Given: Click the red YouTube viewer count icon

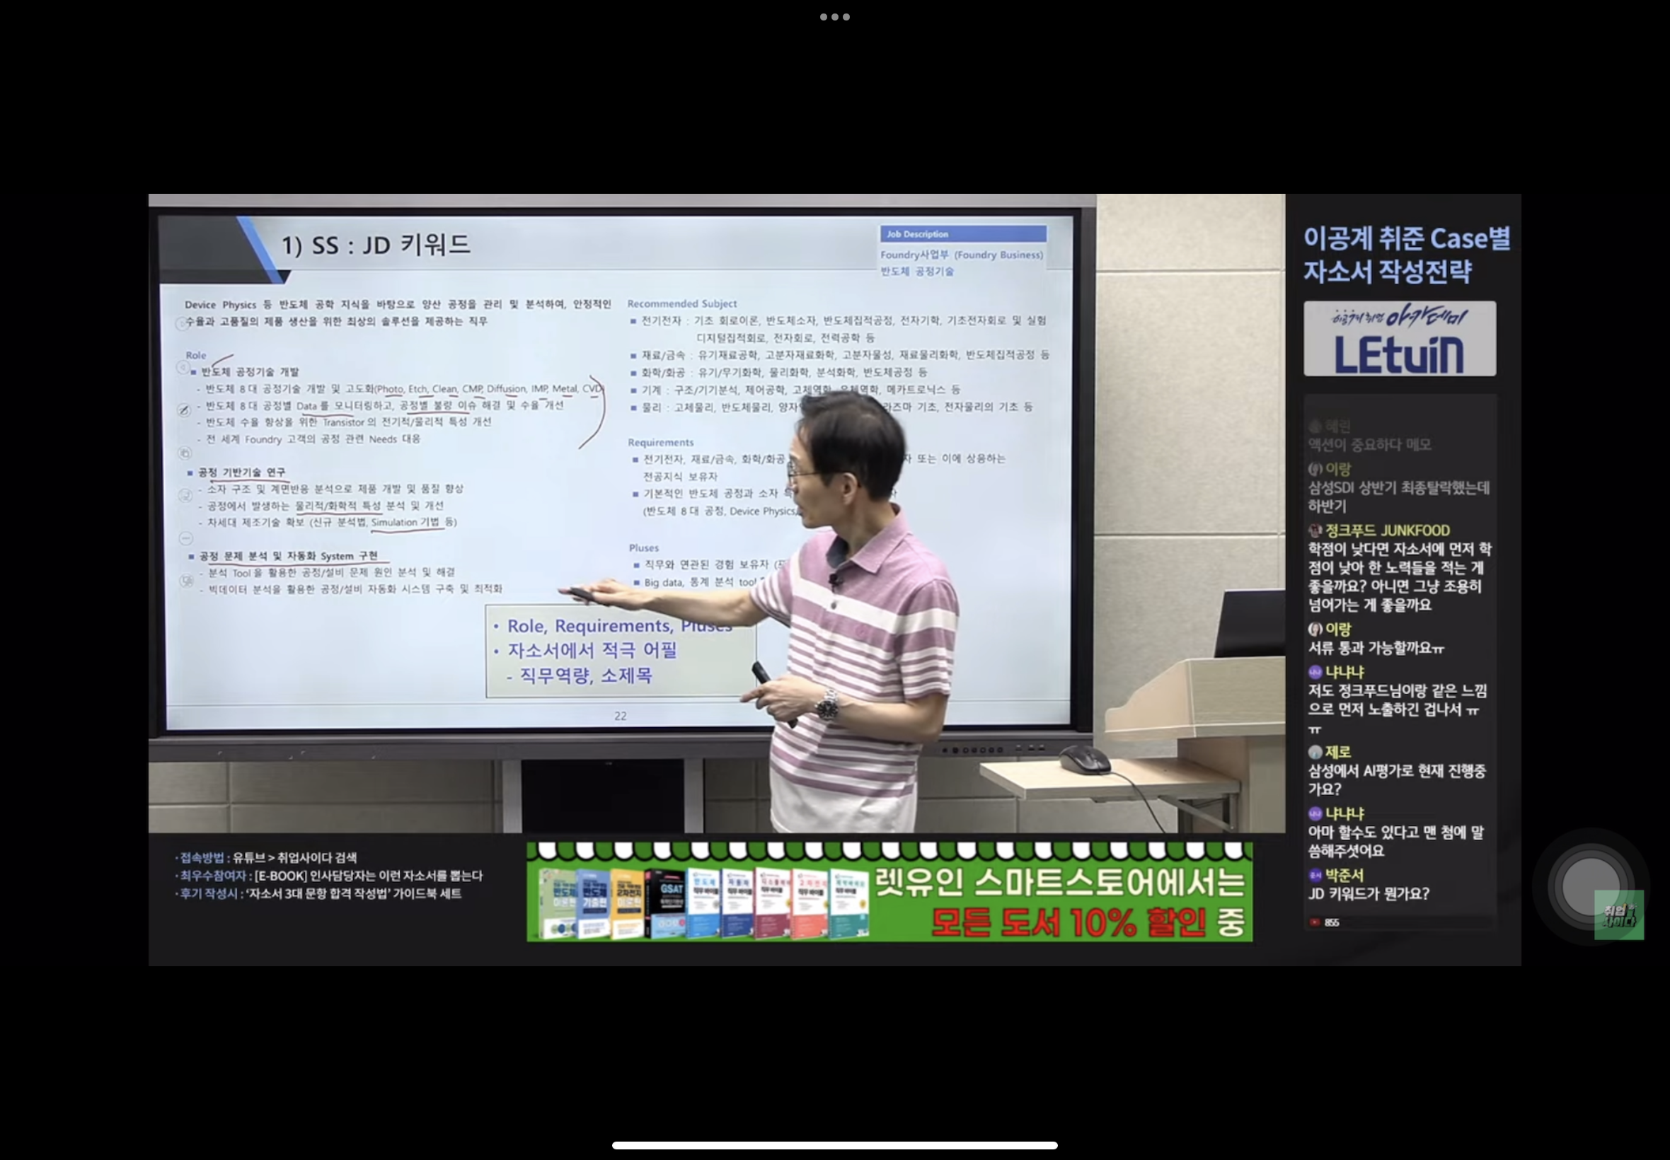Looking at the screenshot, I should (1315, 922).
